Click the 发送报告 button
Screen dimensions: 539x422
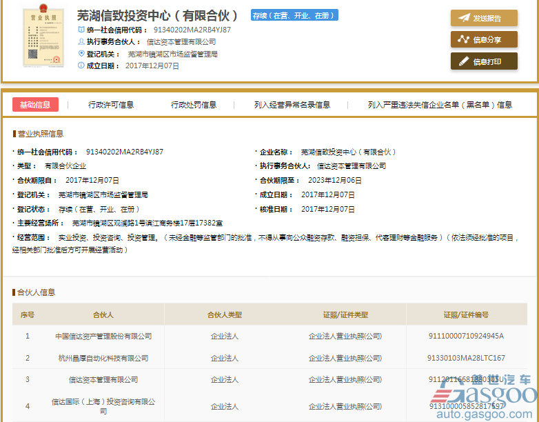pyautogui.click(x=484, y=18)
